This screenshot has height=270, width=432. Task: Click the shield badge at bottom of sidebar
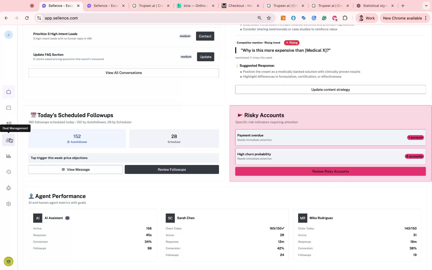8,261
